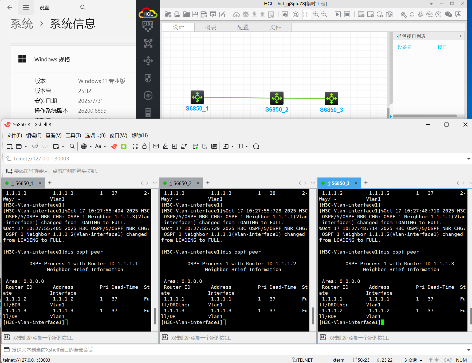Image resolution: width=472 pixels, height=363 pixels.
Task: Click the start all devices play icon
Action: point(337,14)
